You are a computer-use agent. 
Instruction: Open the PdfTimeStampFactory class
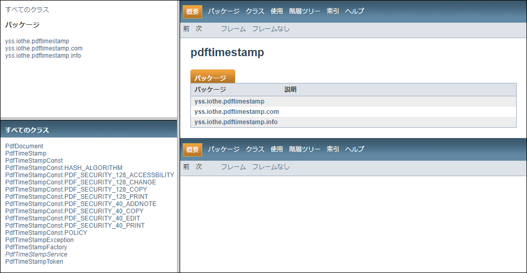click(x=36, y=247)
